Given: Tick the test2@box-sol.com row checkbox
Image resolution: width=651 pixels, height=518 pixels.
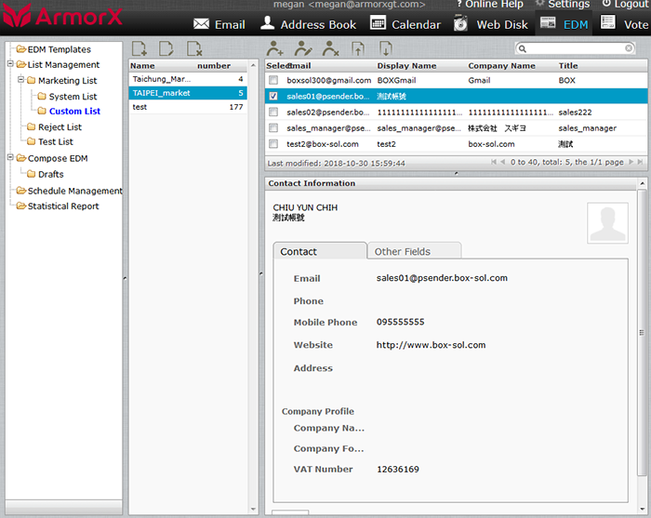Looking at the screenshot, I should (x=273, y=144).
